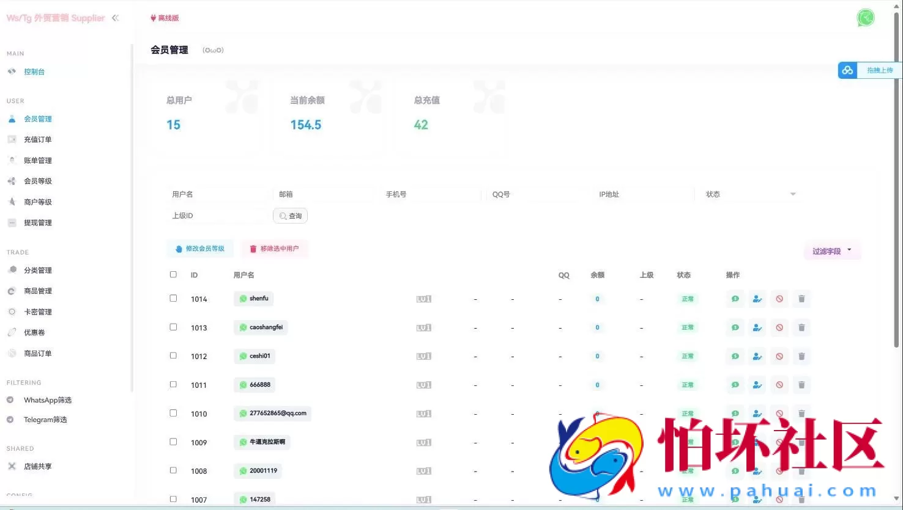Image resolution: width=903 pixels, height=510 pixels.
Task: Tick the checkbox beside user 1011
Action: pos(173,384)
